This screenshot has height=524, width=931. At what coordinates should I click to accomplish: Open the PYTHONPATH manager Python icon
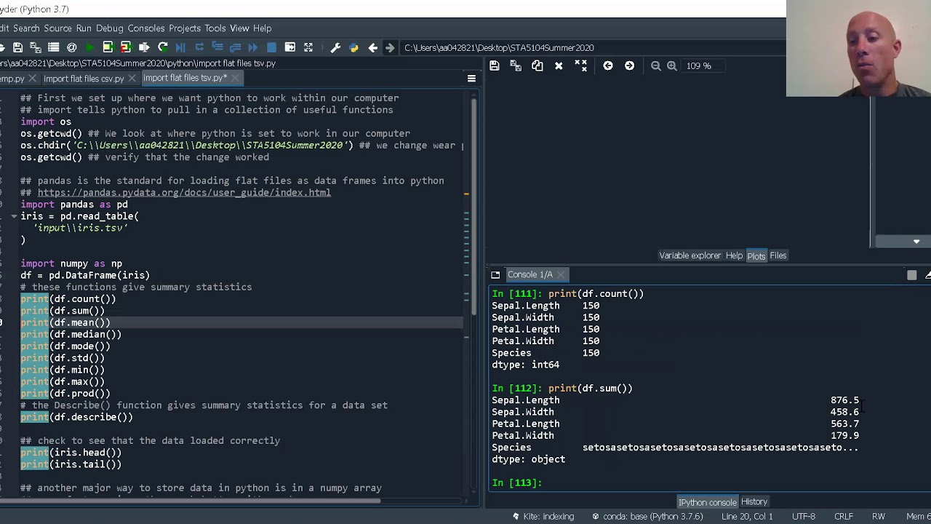click(353, 48)
